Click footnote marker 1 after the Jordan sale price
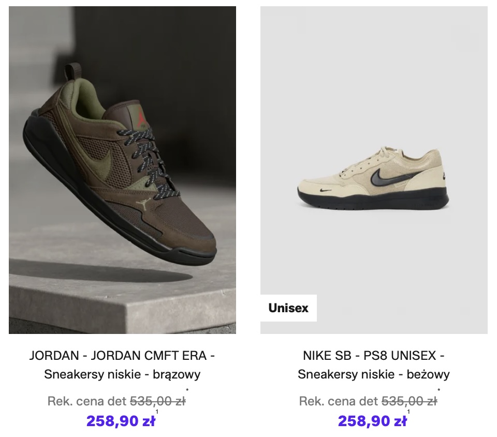Screen dimensions: 497x437 [x=157, y=412]
